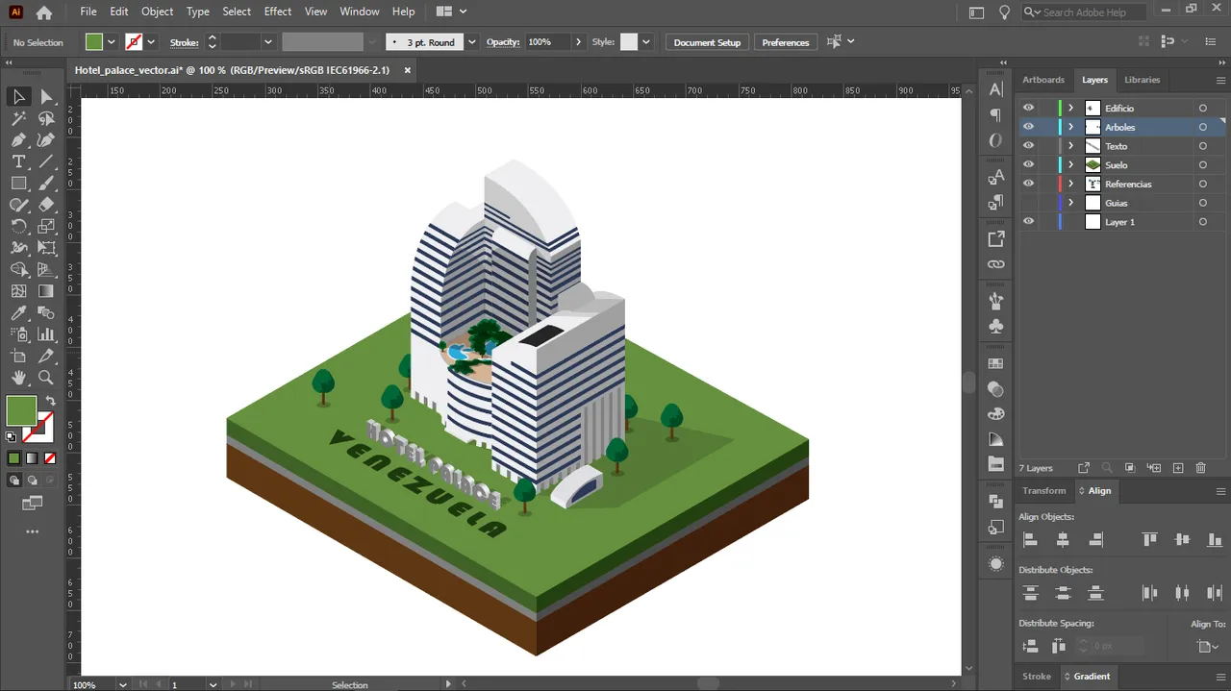The height and width of the screenshot is (691, 1231).
Task: Hide the Edificio layer
Action: coord(1028,108)
